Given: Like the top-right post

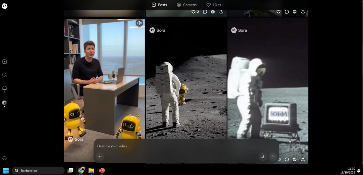Looking at the screenshot, I should point(279,12).
